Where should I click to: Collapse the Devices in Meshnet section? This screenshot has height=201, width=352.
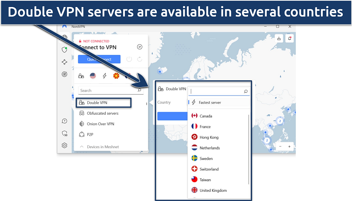[x=82, y=147]
